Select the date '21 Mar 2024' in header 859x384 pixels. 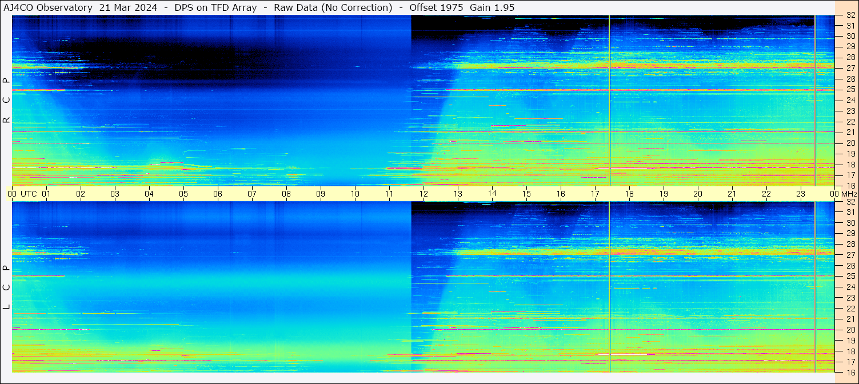pyautogui.click(x=129, y=8)
